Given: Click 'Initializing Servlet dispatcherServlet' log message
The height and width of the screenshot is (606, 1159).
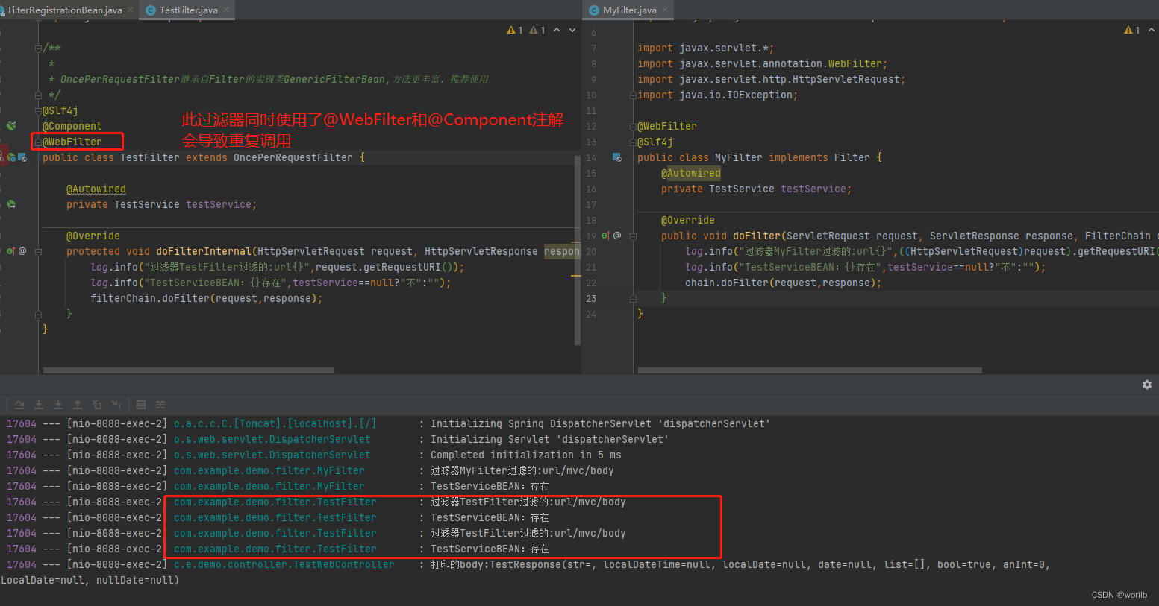Looking at the screenshot, I should coord(550,439).
